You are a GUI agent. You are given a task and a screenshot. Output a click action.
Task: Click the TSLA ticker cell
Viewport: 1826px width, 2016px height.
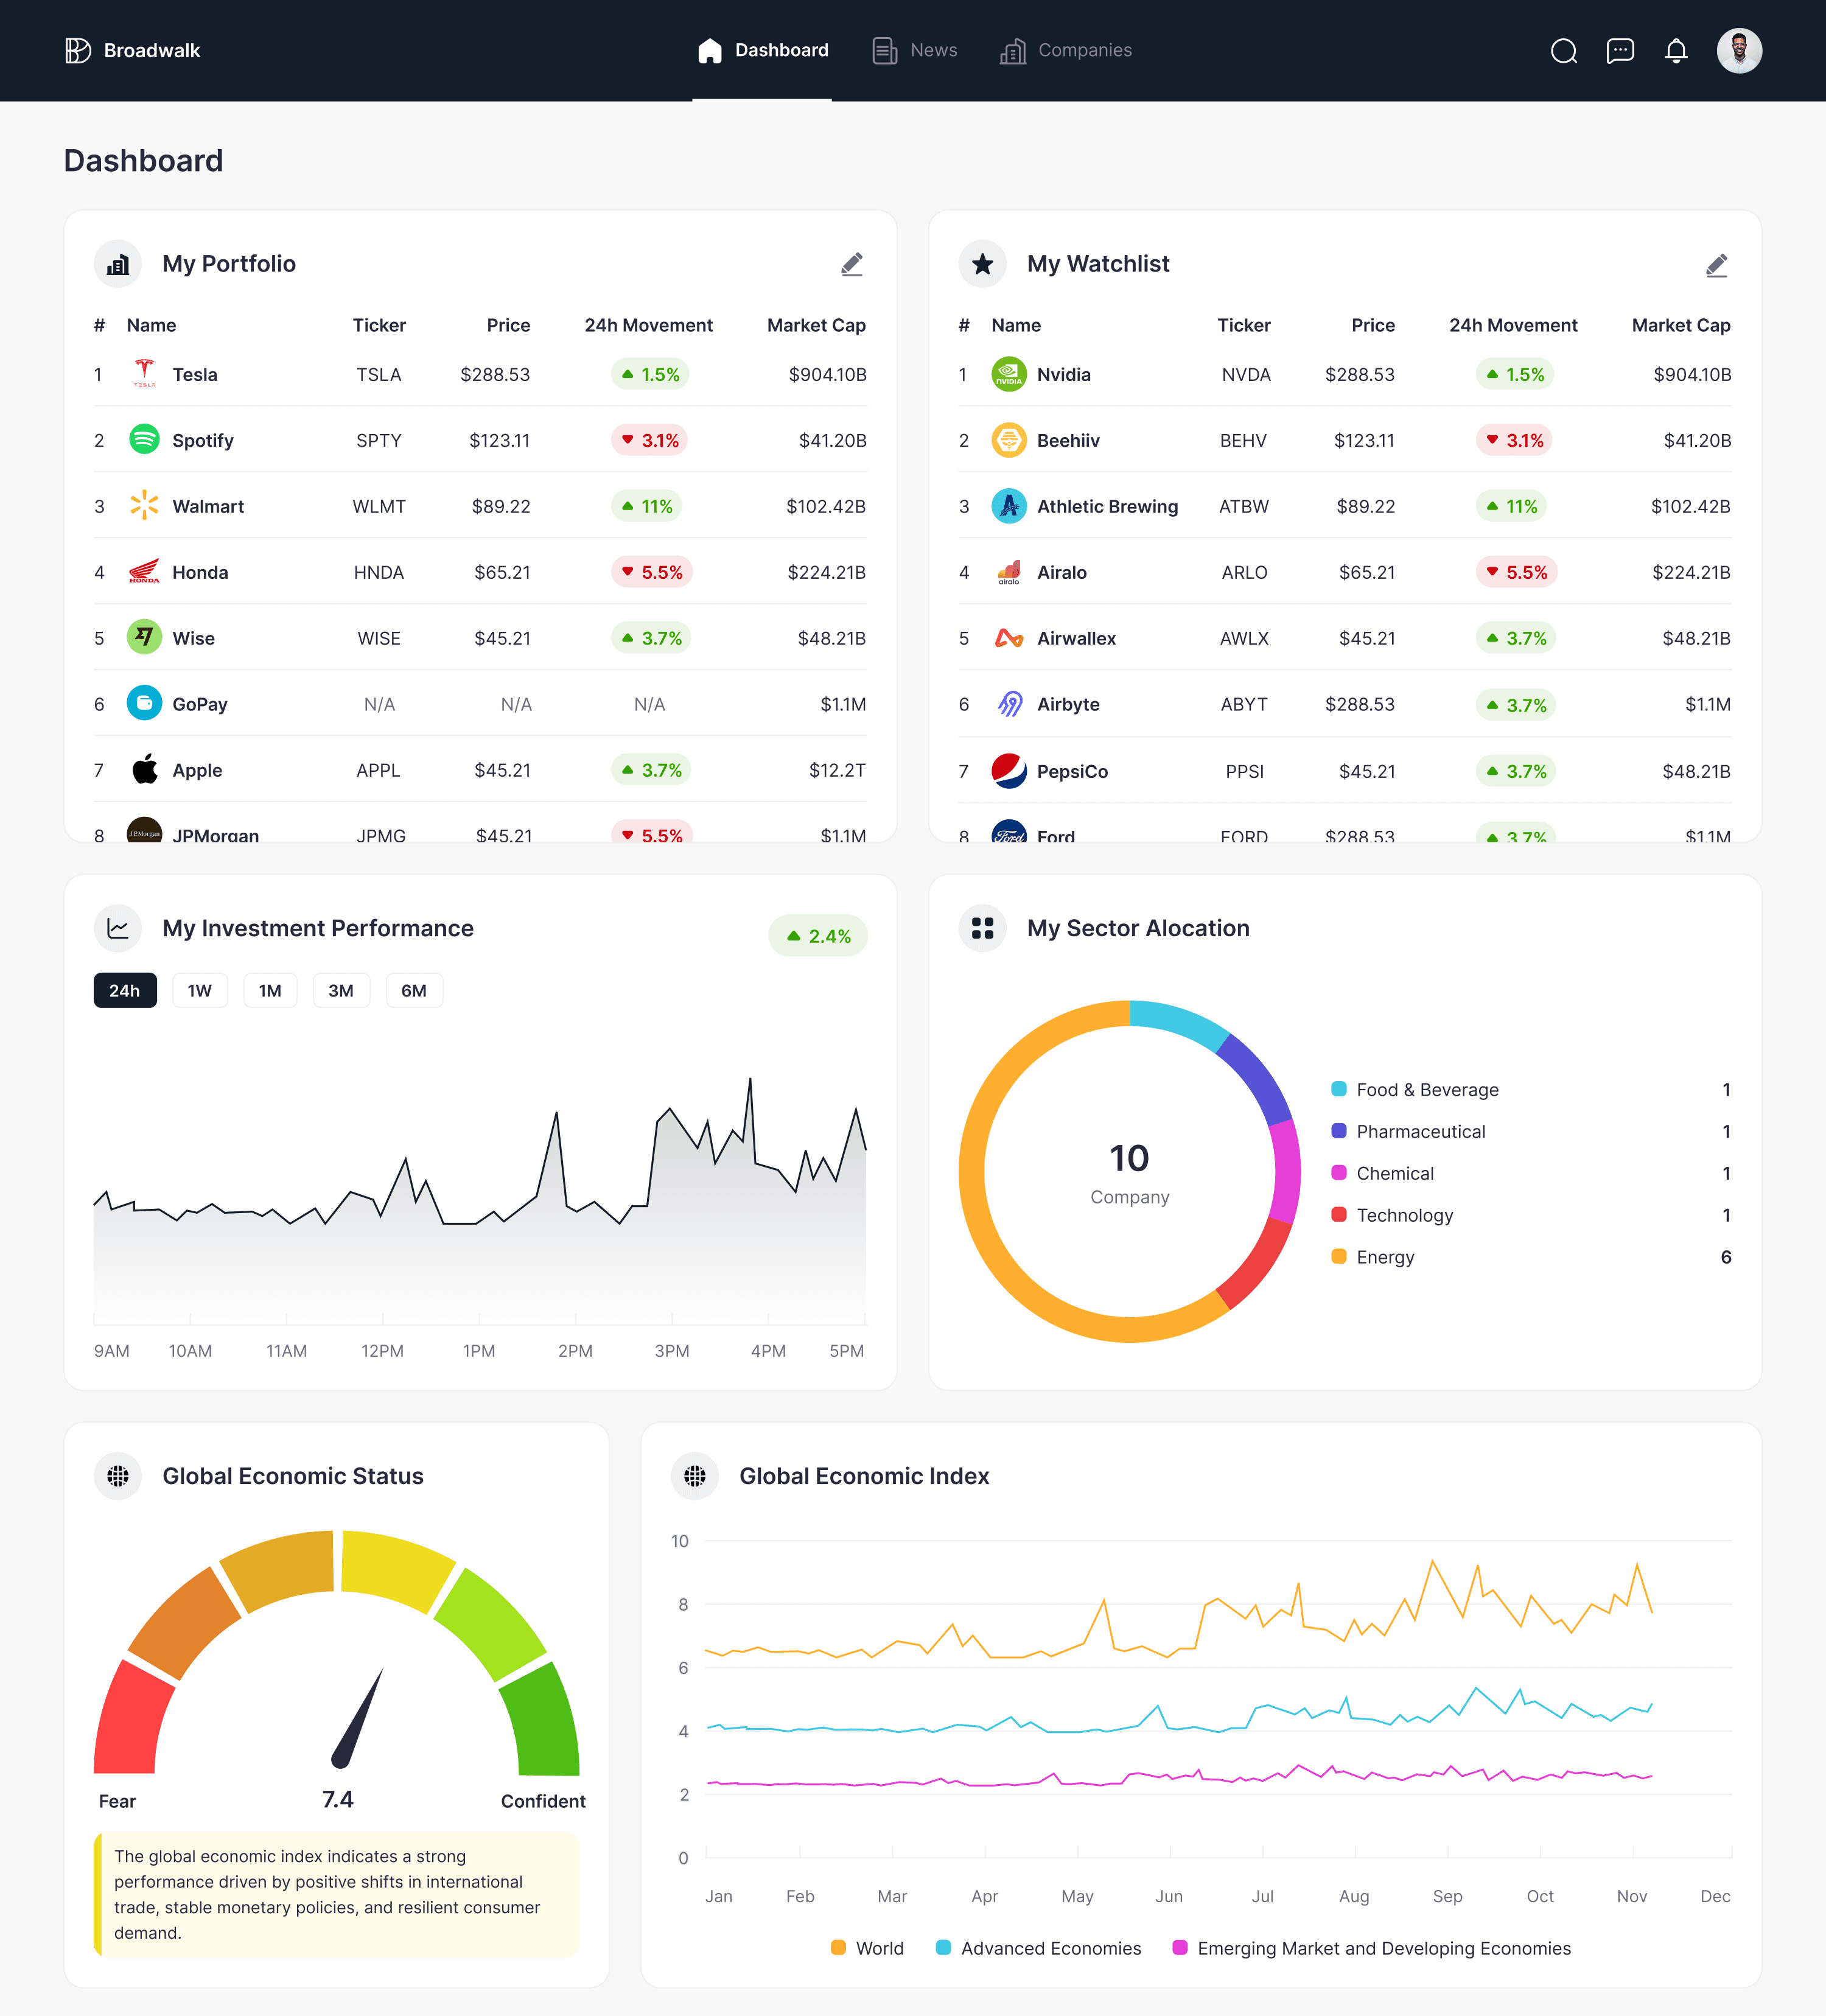tap(379, 374)
